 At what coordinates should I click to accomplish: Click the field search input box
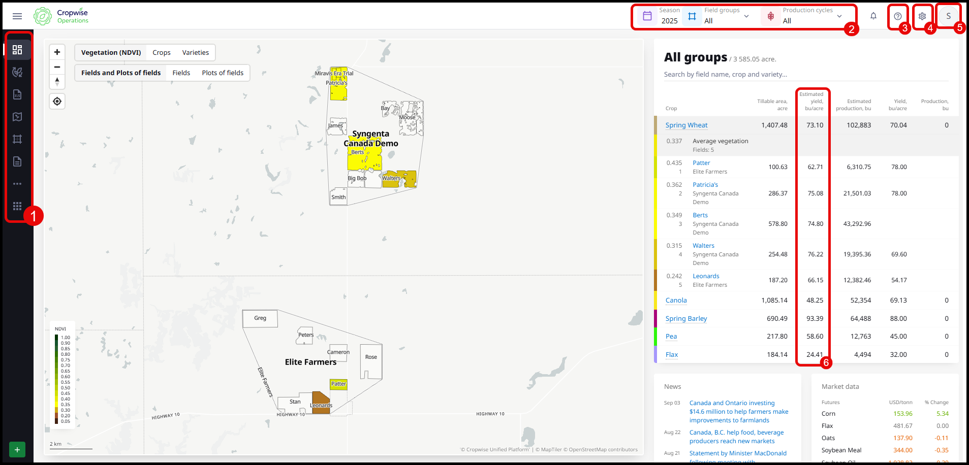click(805, 75)
